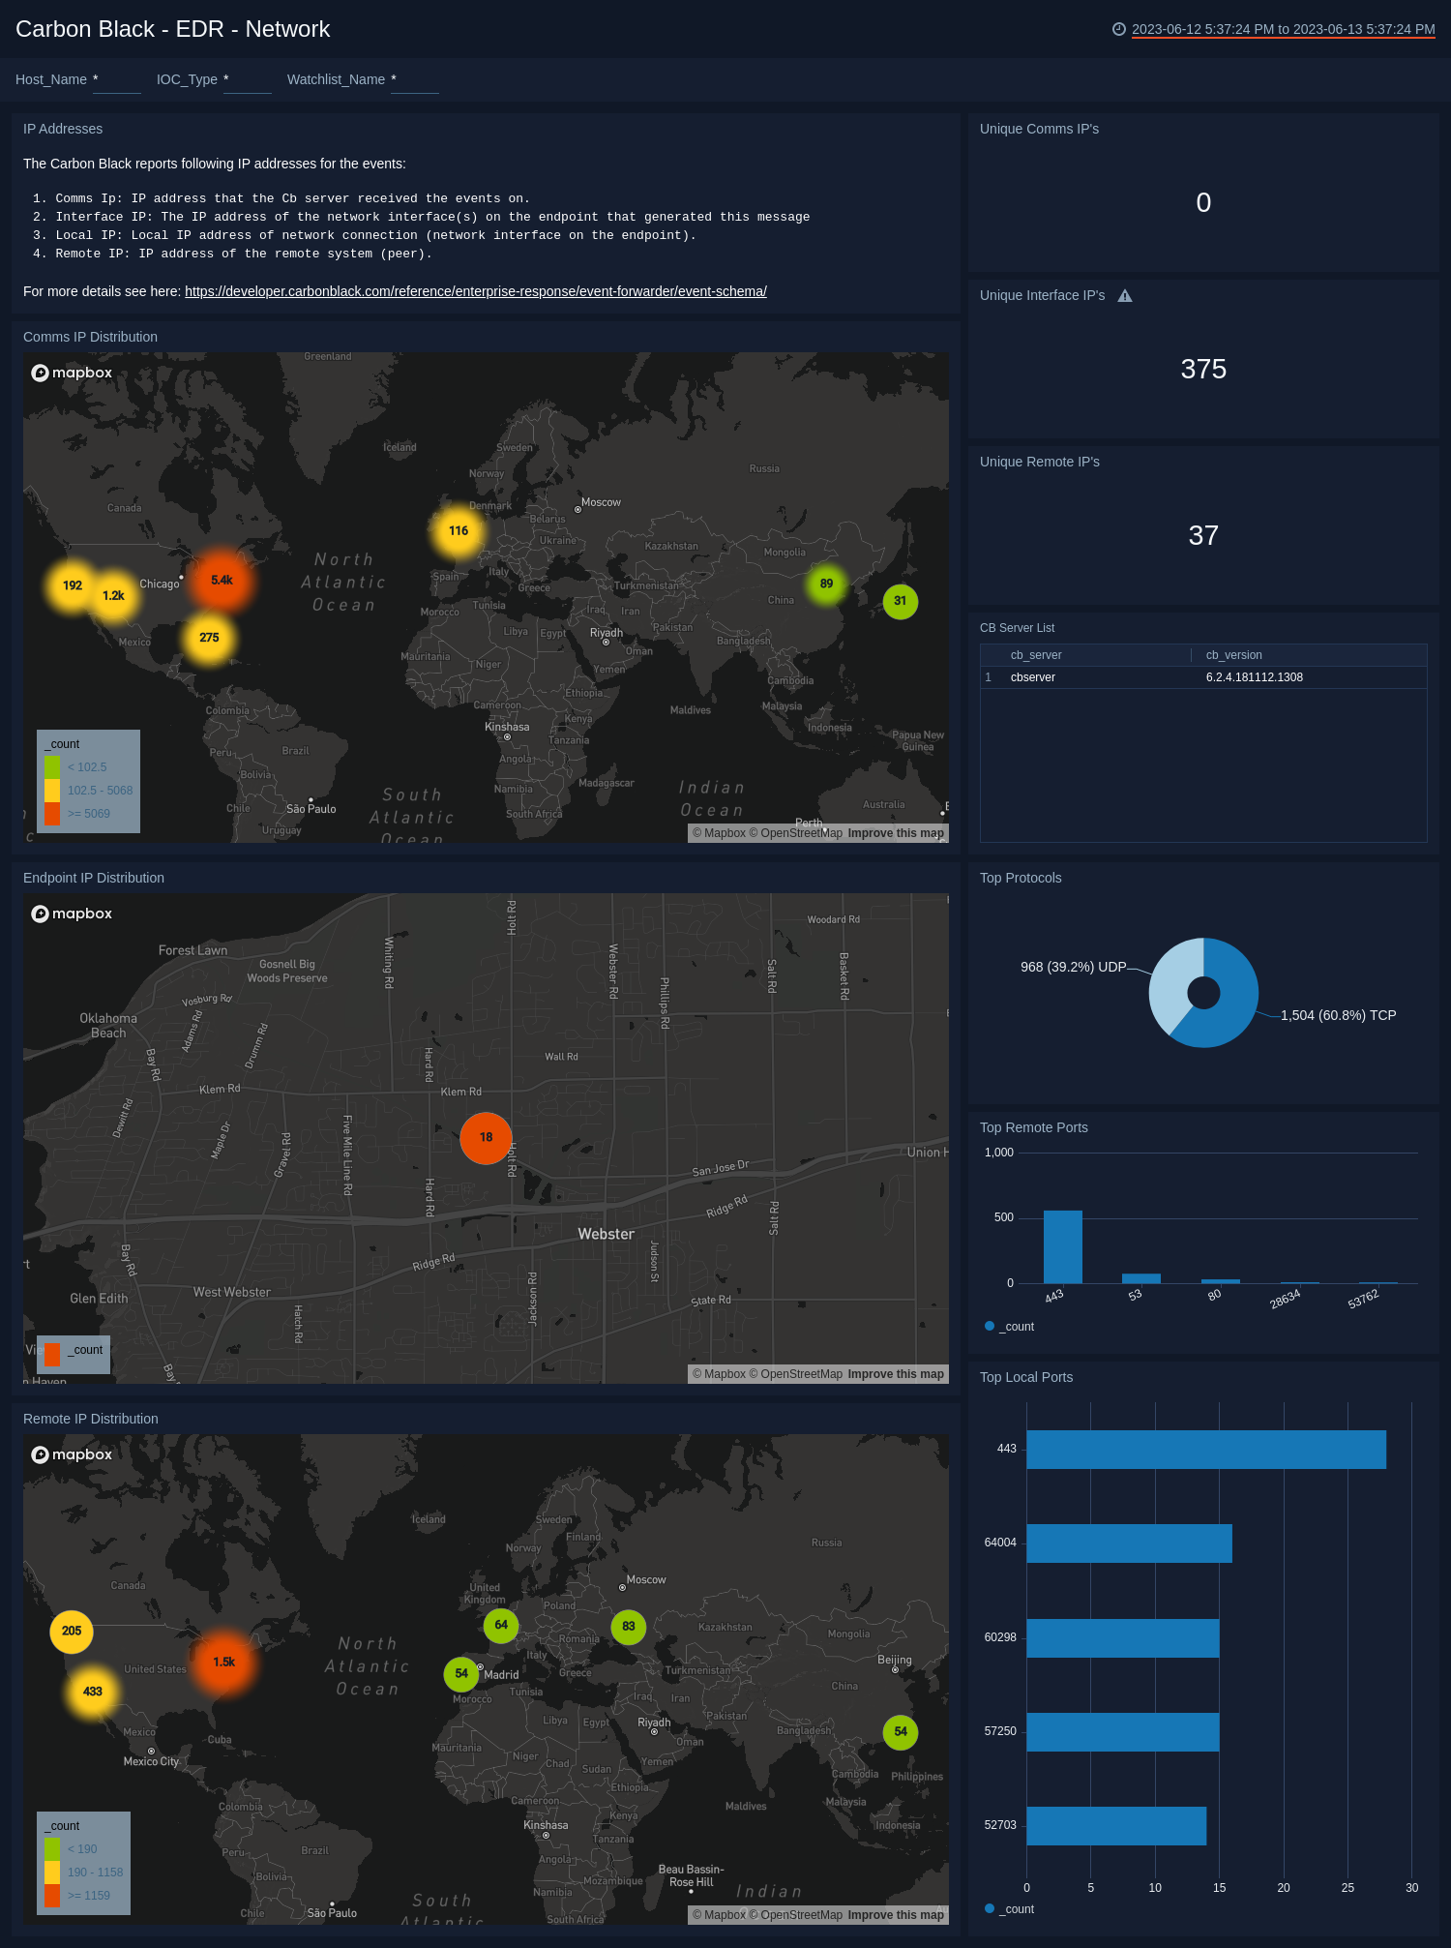
Task: Toggle _count legend in Top Local Ports
Action: tap(1010, 1909)
